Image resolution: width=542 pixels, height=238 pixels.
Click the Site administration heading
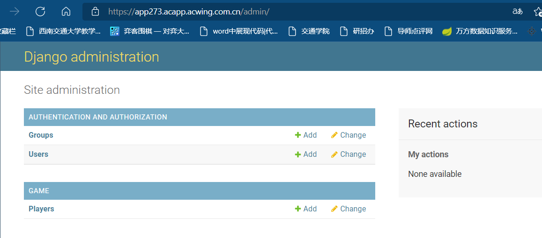coord(72,90)
